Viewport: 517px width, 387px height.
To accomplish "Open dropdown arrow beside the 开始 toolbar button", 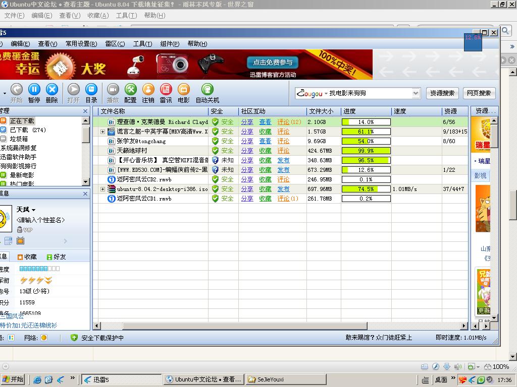I will click(x=5, y=93).
